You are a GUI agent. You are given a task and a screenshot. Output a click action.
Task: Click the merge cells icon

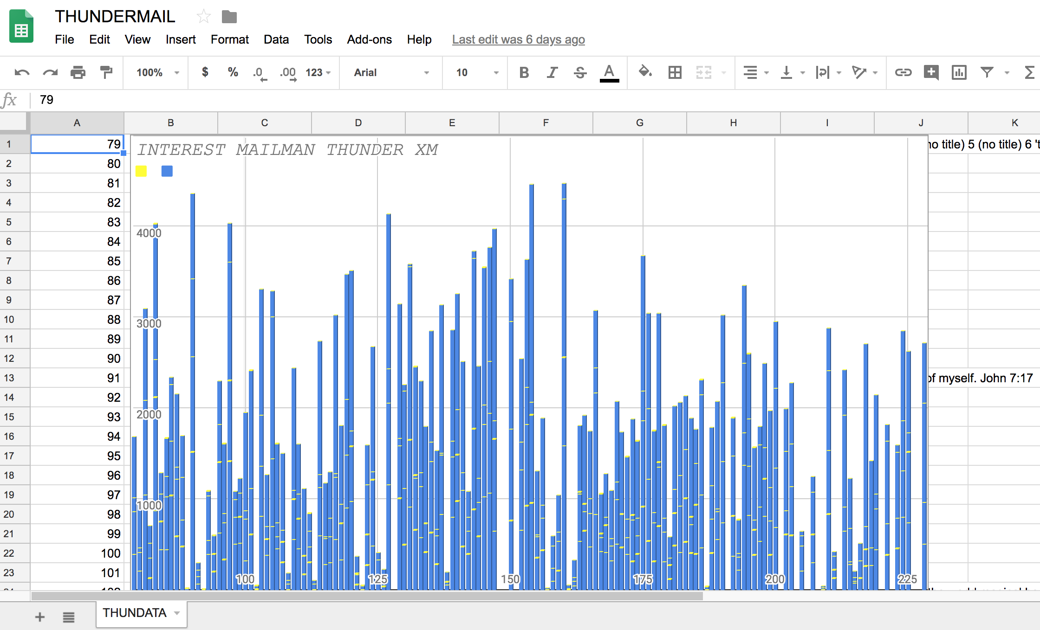tap(703, 72)
